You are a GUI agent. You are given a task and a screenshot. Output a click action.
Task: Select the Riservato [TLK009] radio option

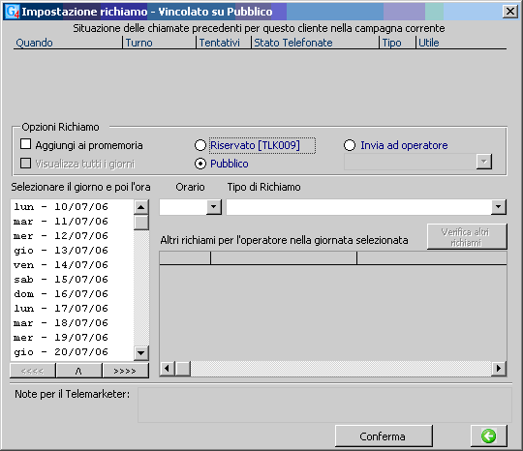200,145
